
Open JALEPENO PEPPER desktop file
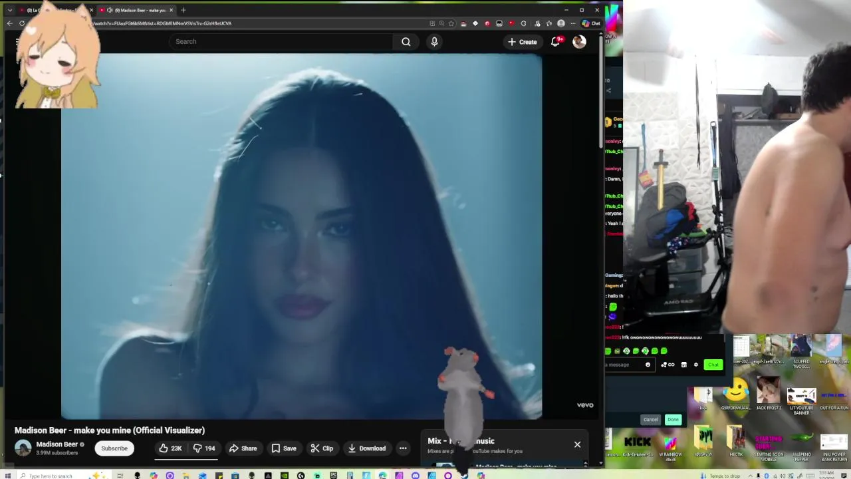pyautogui.click(x=802, y=447)
